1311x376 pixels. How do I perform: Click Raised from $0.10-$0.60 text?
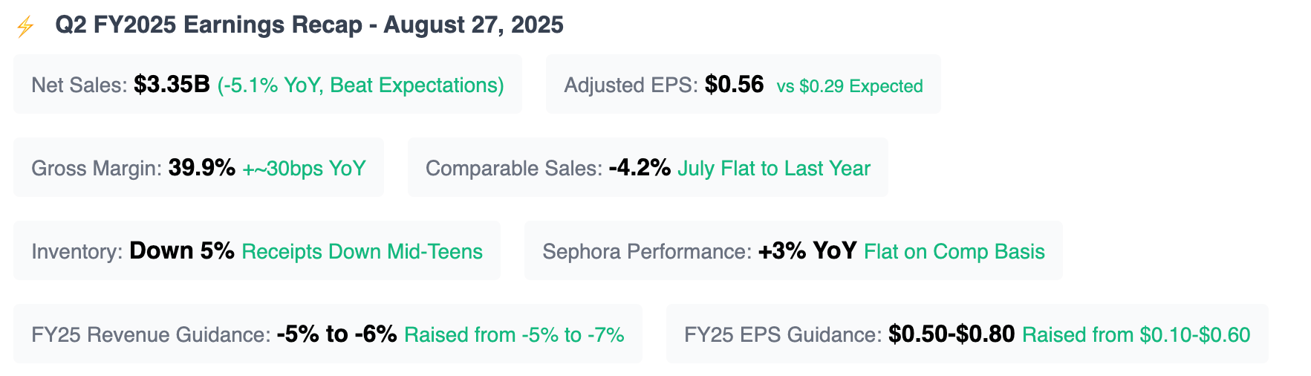(x=1136, y=334)
